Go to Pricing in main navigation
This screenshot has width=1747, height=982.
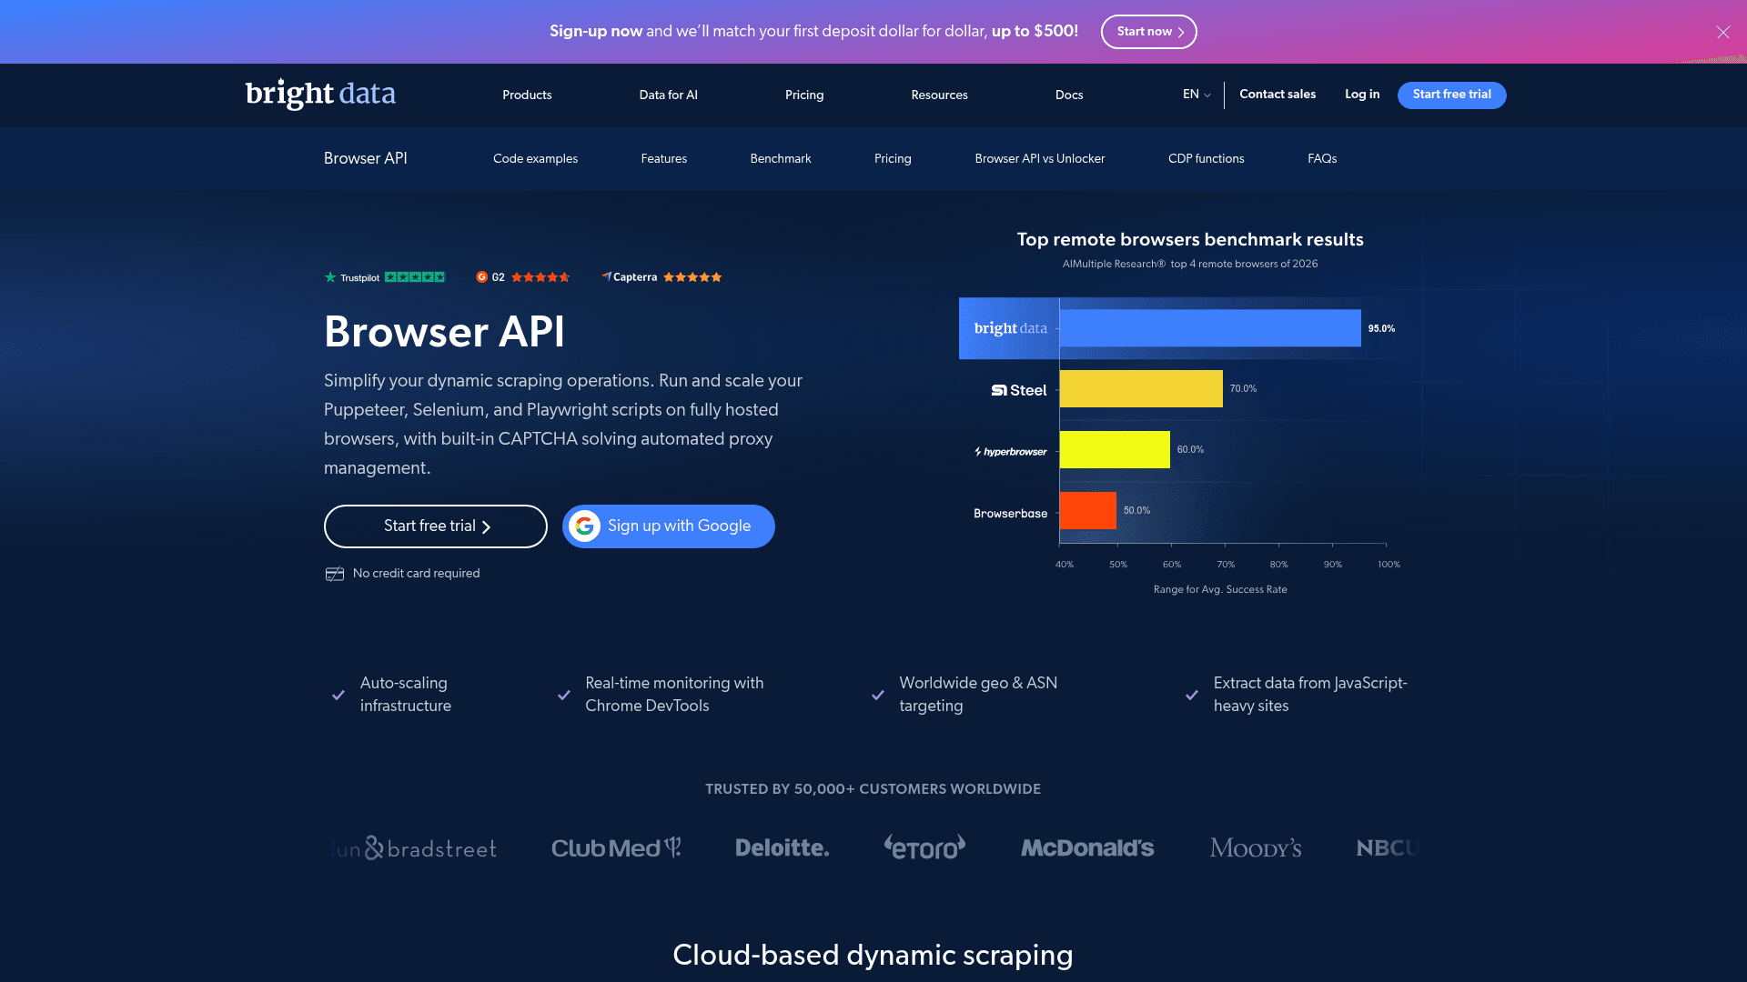coord(804,95)
